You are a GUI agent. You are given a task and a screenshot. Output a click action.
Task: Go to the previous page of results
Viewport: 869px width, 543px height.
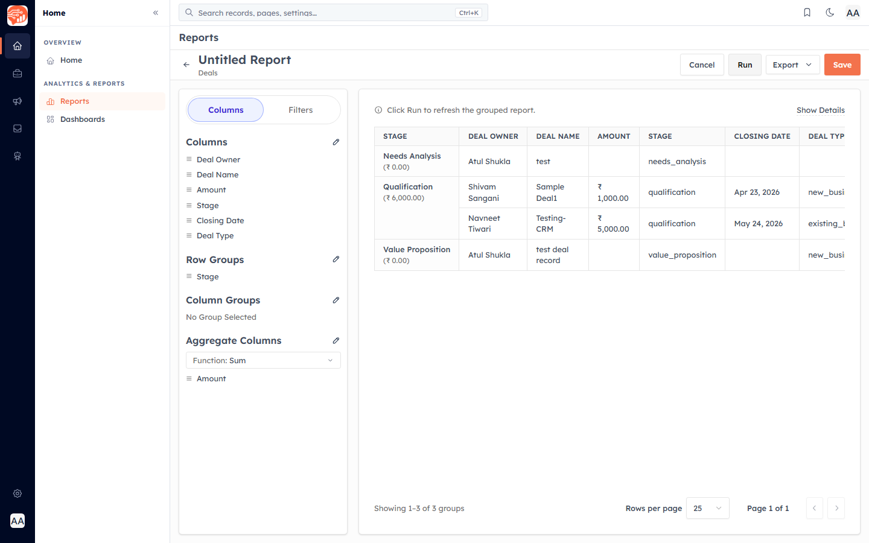point(814,508)
